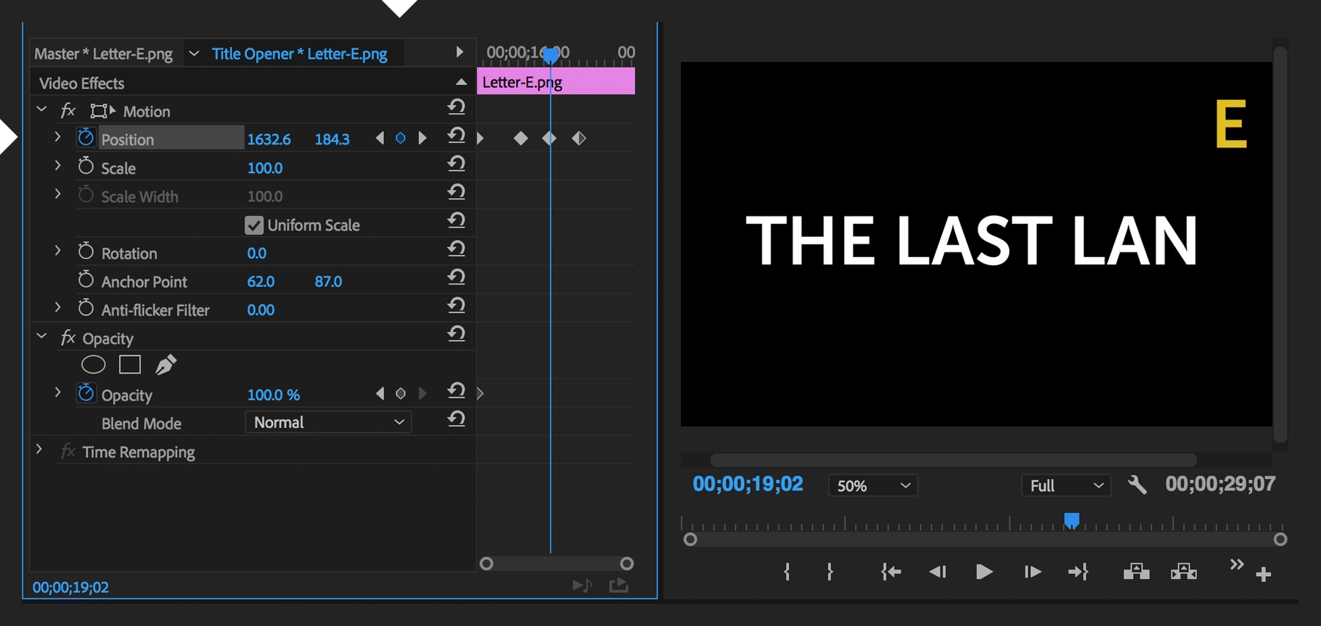Play the sequence in program monitor
This screenshot has width=1321, height=626.
tap(984, 572)
